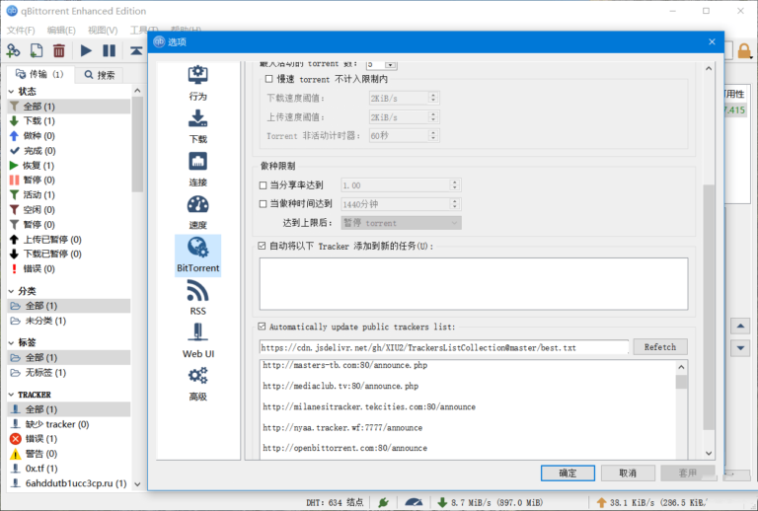Select the 连接 (Connection) settings icon
This screenshot has width=758, height=511.
(197, 169)
